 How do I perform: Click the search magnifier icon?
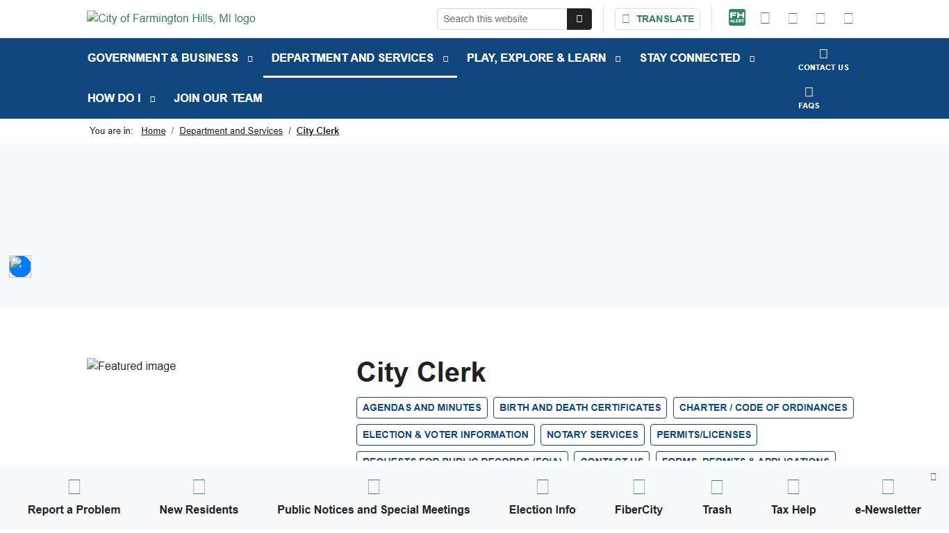(579, 19)
